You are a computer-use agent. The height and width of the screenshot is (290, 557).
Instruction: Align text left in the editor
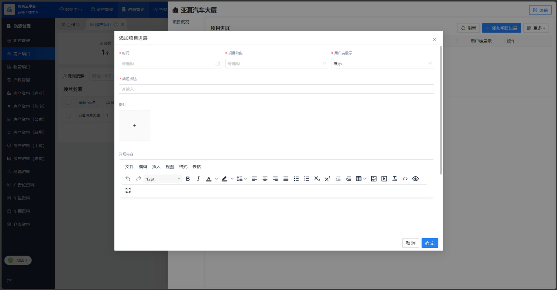(254, 179)
